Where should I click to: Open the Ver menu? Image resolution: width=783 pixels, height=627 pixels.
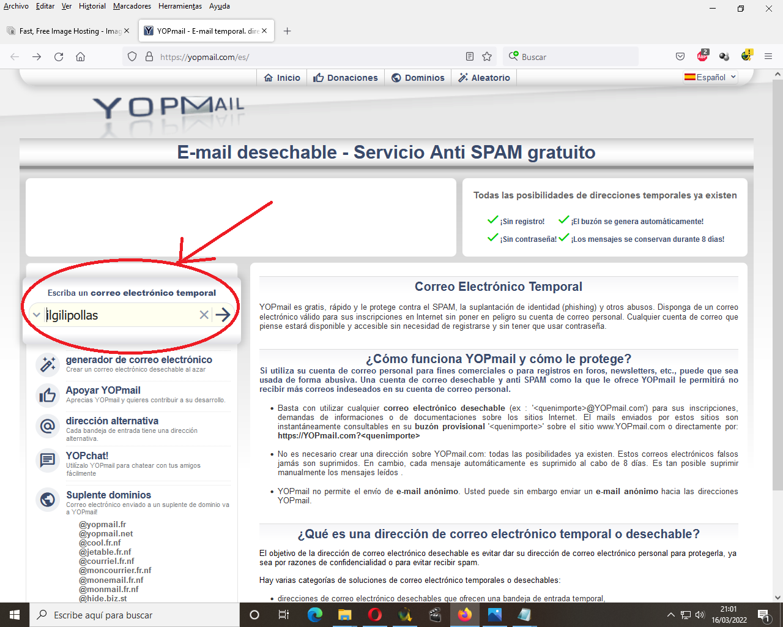tap(67, 6)
